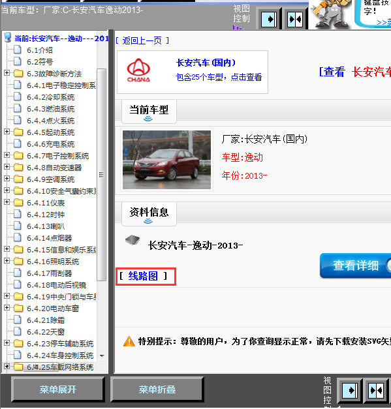Click the splitter grip between panels

[112, 202]
